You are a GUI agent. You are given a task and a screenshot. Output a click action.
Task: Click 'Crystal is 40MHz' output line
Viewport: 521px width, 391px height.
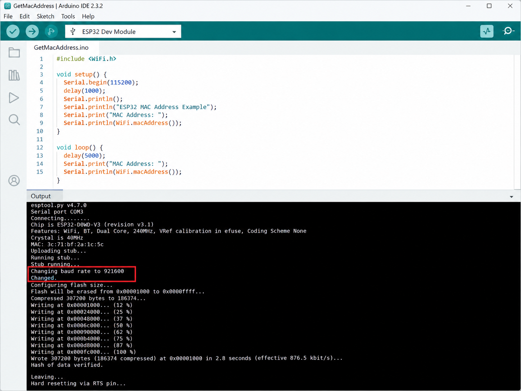point(57,238)
